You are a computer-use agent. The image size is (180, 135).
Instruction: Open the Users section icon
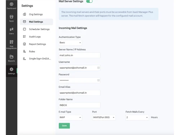(12, 30)
